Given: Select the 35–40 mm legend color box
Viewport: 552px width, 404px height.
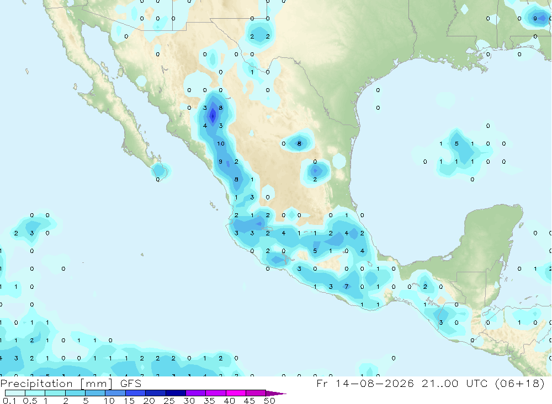Looking at the screenshot, I should click(x=216, y=393).
